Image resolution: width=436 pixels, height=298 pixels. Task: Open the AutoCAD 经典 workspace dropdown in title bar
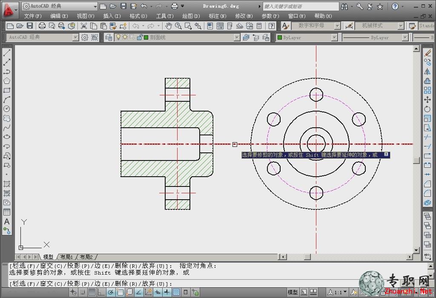click(x=95, y=6)
